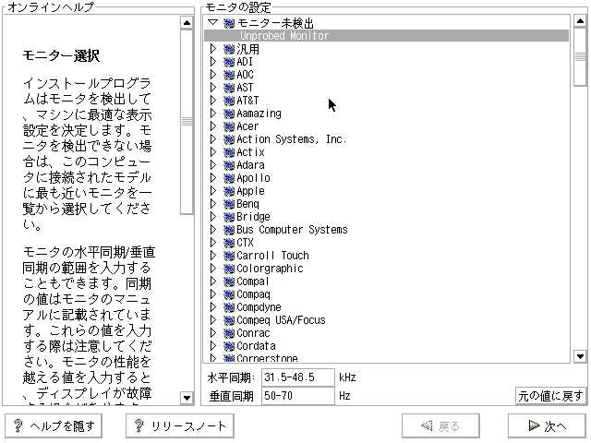Click monitor icon next to モニター未検出
Viewport: 591px width, 443px height.
click(x=229, y=23)
